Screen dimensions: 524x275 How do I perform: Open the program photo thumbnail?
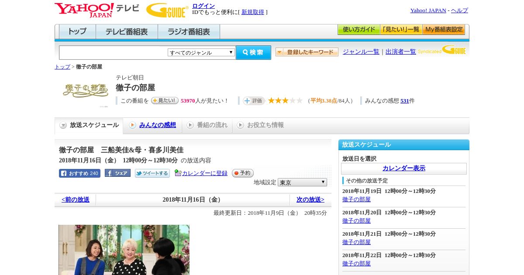point(124,250)
